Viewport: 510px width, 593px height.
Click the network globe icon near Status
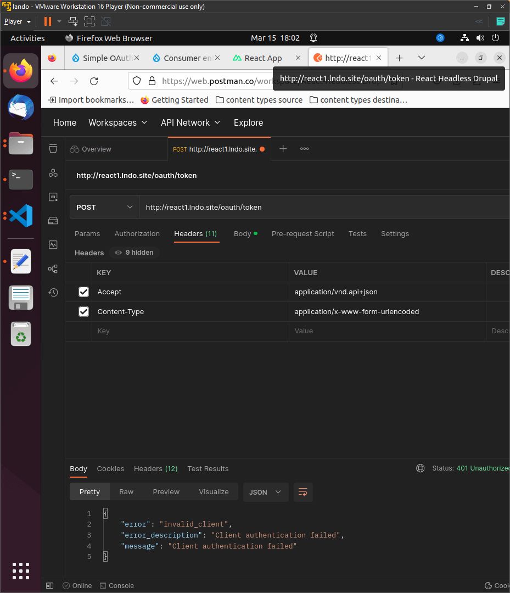(x=420, y=468)
